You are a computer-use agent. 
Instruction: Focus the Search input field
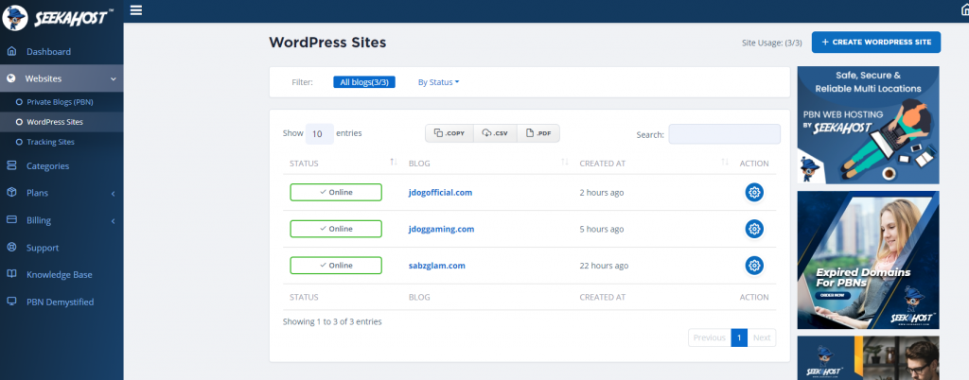tap(724, 134)
